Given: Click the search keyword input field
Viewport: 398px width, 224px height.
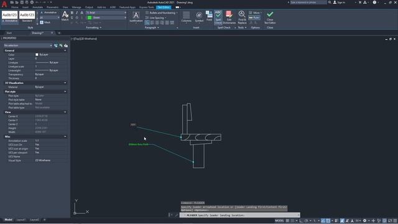Looking at the screenshot, I should pyautogui.click(x=308, y=2).
